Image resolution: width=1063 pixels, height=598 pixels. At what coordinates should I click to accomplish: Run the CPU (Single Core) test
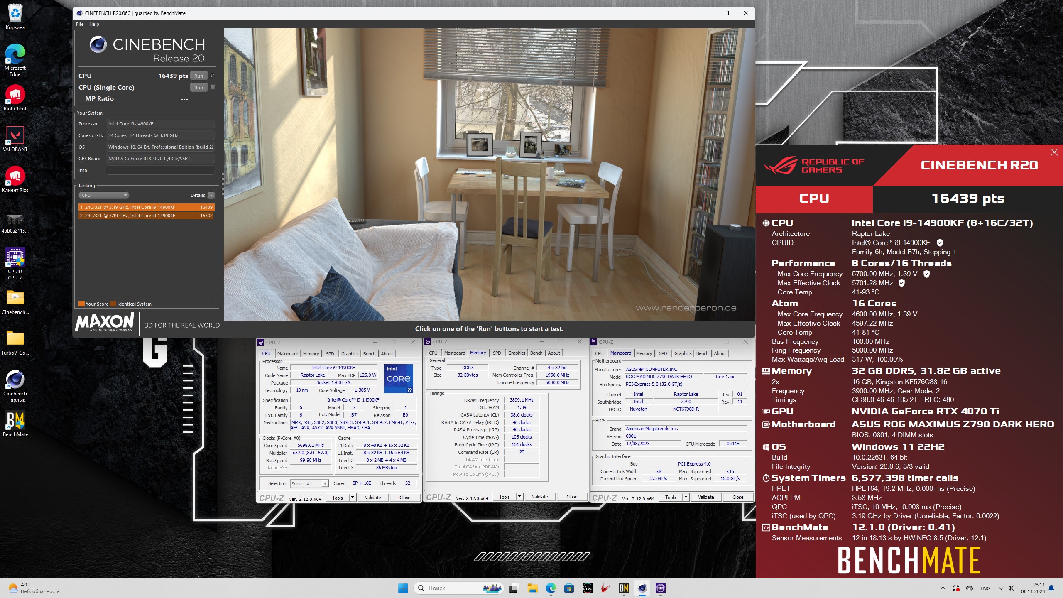click(x=198, y=88)
